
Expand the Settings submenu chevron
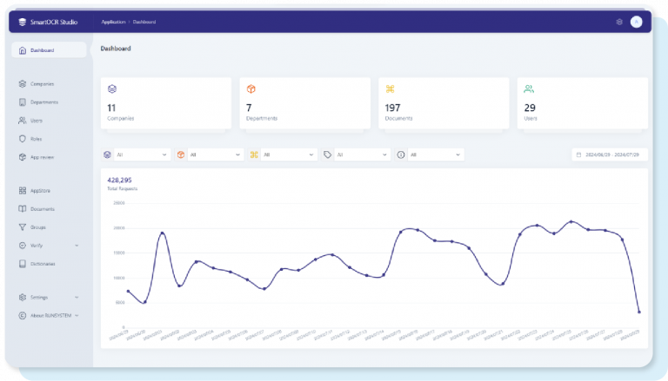point(77,297)
